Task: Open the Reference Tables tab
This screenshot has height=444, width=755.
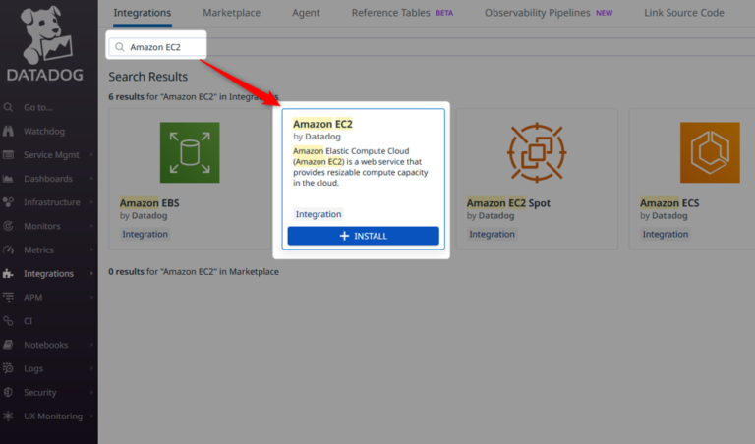Action: click(391, 13)
